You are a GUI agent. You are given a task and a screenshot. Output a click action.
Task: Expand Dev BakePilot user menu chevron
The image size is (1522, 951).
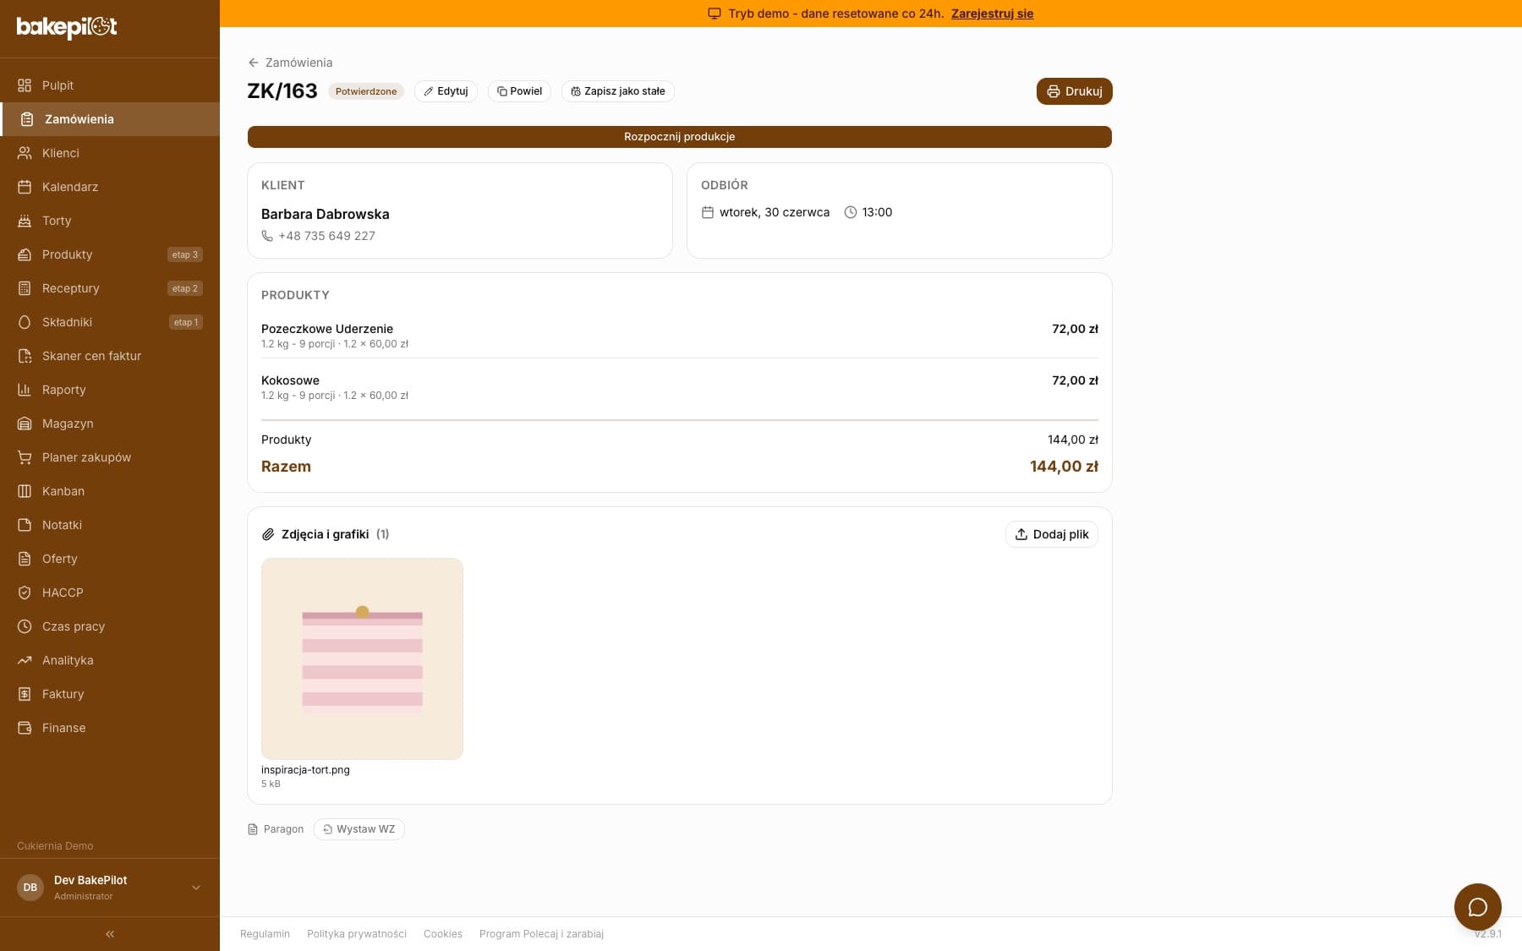coord(196,888)
